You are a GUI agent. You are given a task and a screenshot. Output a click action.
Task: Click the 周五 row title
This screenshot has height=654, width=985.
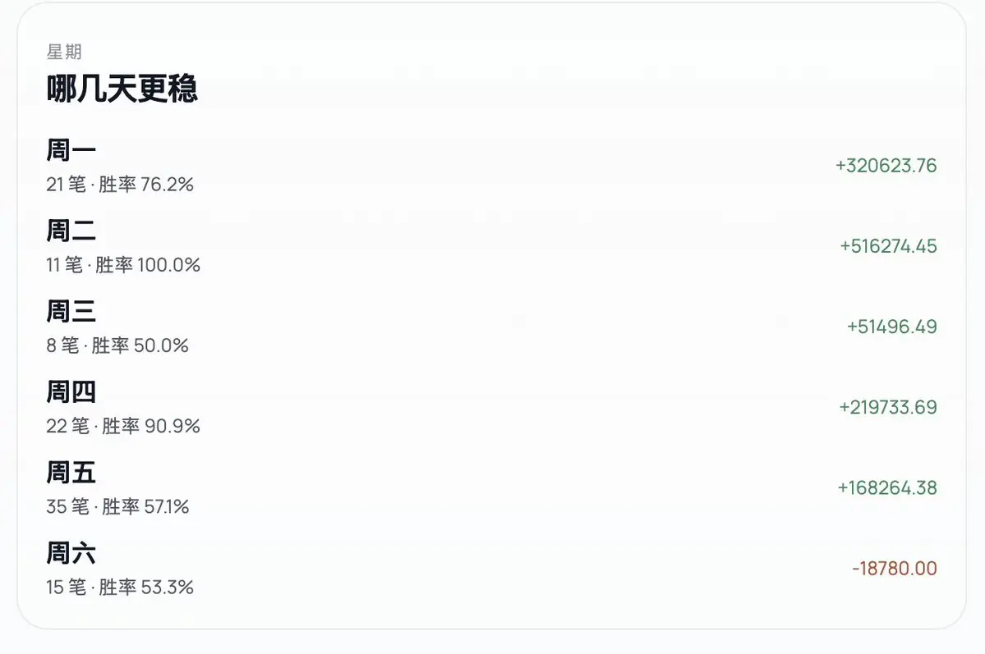tap(71, 473)
